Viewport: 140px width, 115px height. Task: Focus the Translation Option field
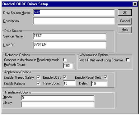pyautogui.click(x=58, y=98)
